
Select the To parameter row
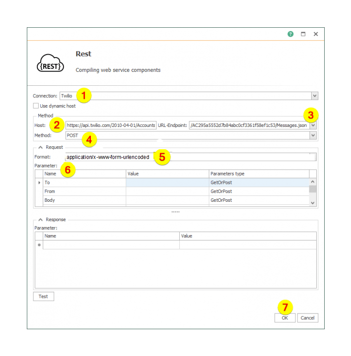point(84,182)
